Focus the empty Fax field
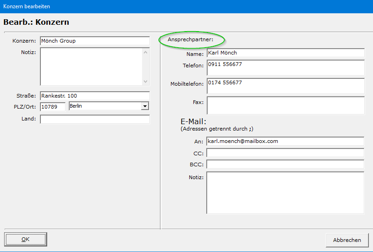The height and width of the screenshot is (252, 373). coord(285,105)
